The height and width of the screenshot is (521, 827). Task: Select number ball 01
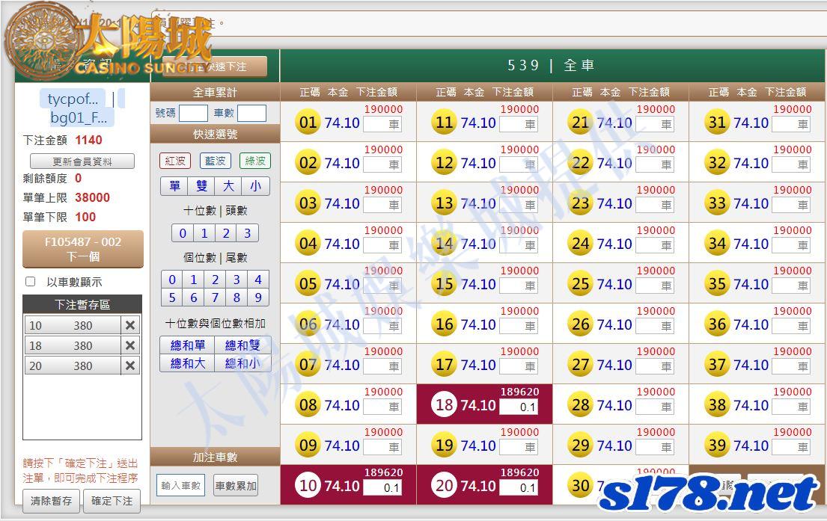coord(308,123)
